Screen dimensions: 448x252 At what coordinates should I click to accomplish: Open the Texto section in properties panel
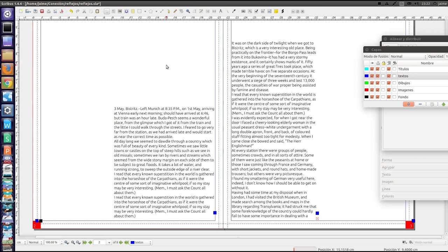coord(386,174)
